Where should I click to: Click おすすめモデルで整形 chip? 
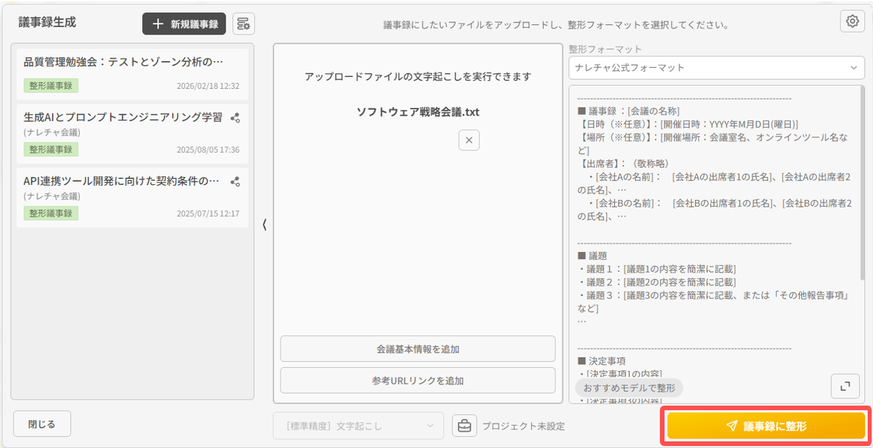click(629, 387)
